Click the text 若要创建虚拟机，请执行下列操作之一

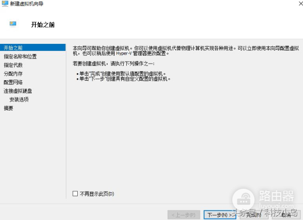(114, 64)
